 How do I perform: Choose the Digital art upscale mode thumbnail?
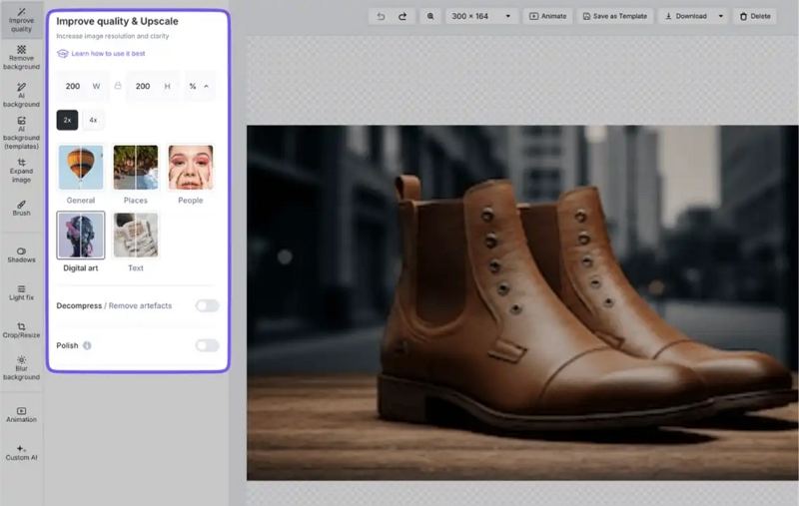81,236
